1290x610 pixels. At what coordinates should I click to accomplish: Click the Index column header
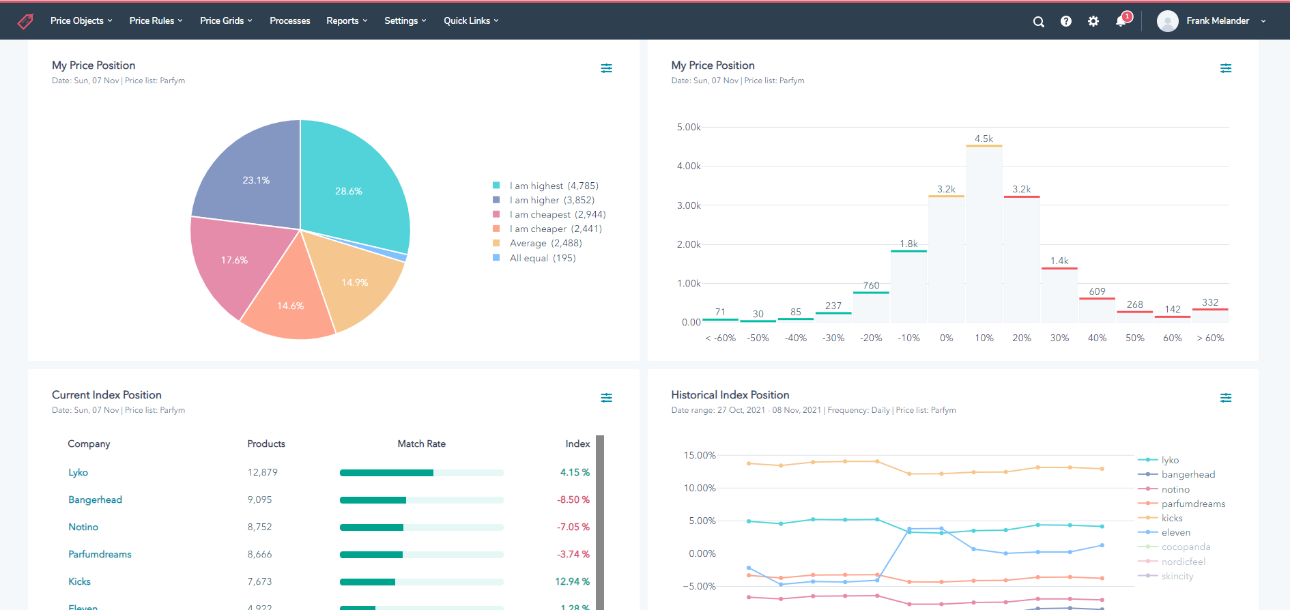[577, 444]
